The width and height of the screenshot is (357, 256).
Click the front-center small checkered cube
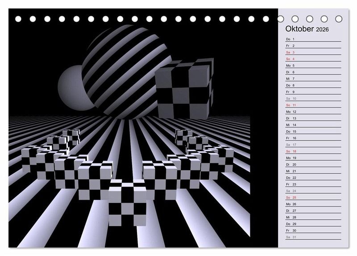pyautogui.click(x=127, y=203)
